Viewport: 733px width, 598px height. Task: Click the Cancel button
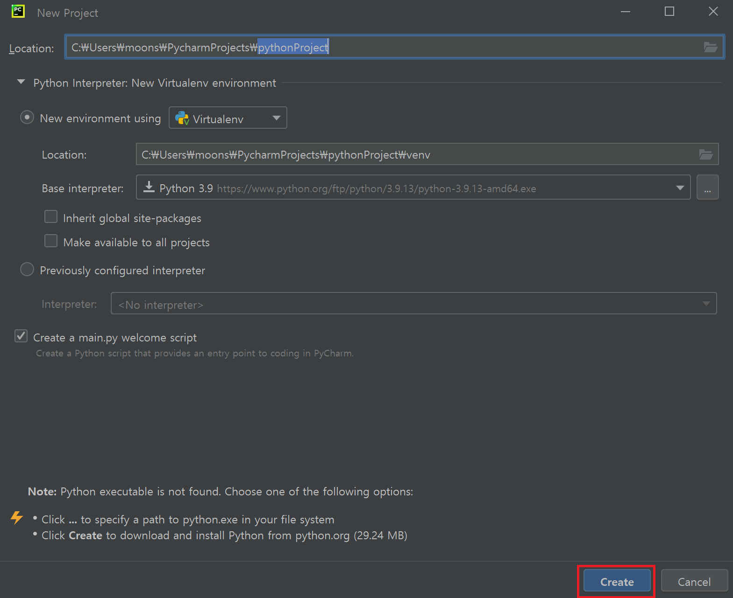tap(694, 581)
